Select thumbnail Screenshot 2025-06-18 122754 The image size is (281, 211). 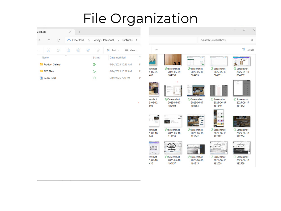[242, 121]
